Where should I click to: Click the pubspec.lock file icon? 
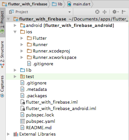point(22,115)
